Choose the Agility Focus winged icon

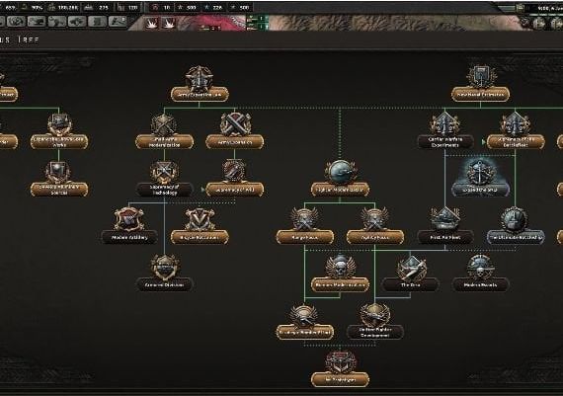tap(375, 218)
